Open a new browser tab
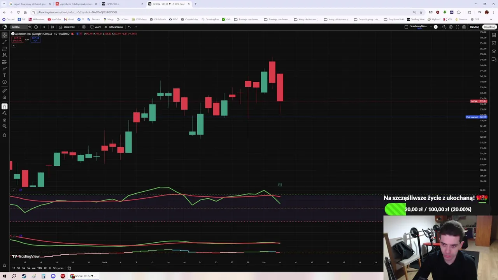The image size is (498, 280). (196, 4)
